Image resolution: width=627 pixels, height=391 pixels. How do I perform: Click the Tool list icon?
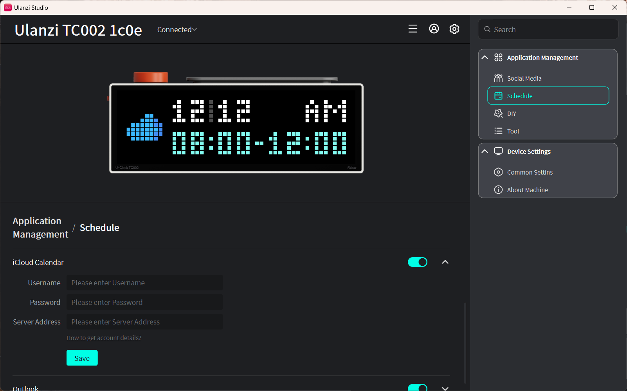pos(498,131)
